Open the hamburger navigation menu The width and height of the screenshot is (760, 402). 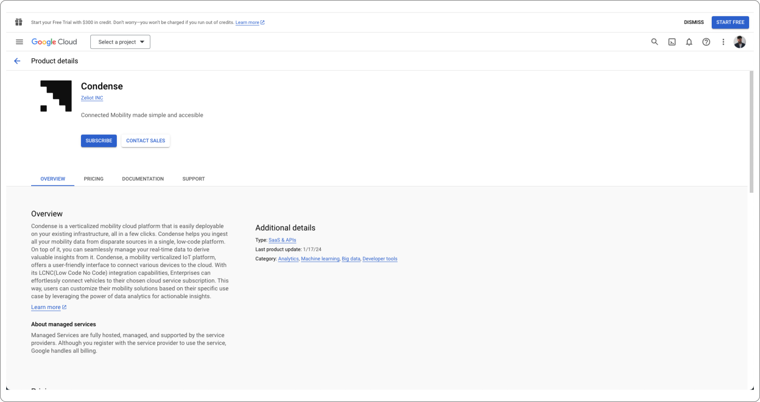[x=19, y=42]
